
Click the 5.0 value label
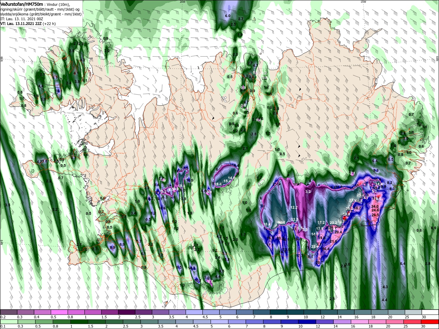point(406,138)
